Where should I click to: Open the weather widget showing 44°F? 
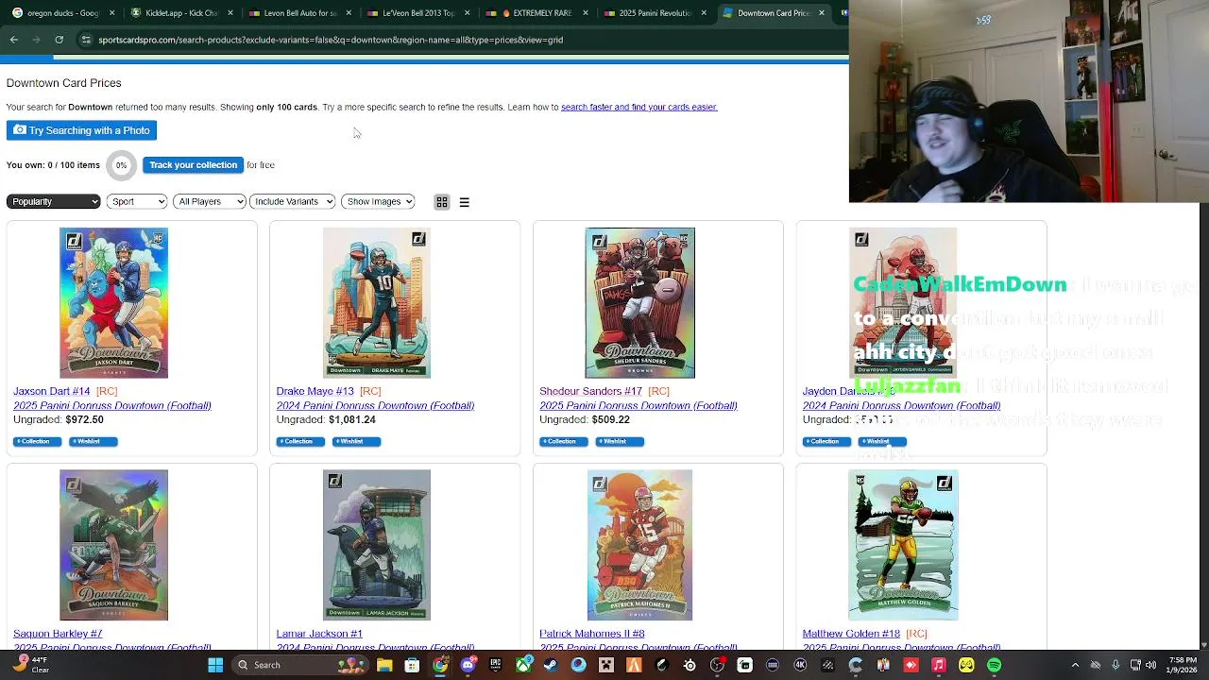coord(31,665)
